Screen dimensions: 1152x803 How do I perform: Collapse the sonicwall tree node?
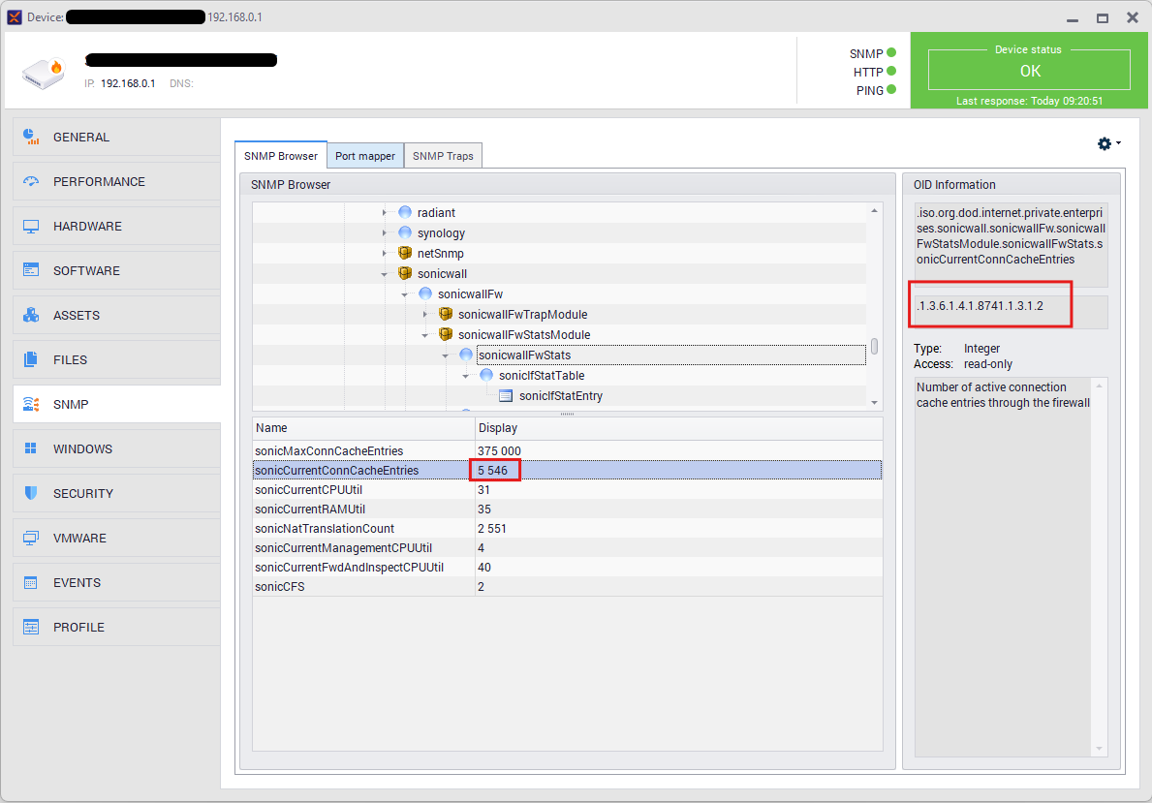pyautogui.click(x=385, y=274)
